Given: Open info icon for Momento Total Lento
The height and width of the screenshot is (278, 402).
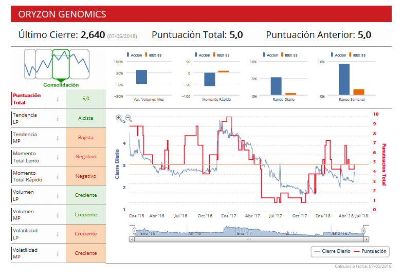Looking at the screenshot, I should [58, 157].
